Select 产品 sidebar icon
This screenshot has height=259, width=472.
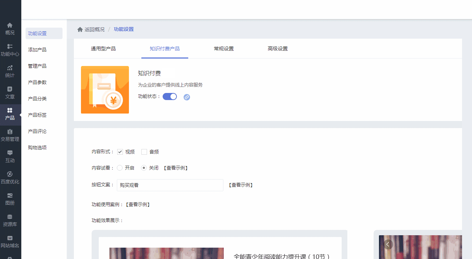coord(10,110)
